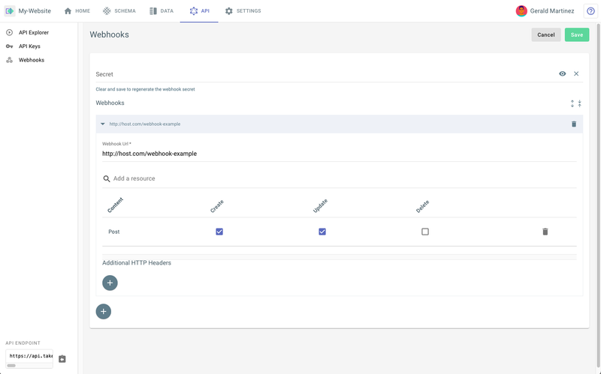Copy the API endpoint to clipboard
Image resolution: width=601 pixels, height=374 pixels.
coord(62,359)
